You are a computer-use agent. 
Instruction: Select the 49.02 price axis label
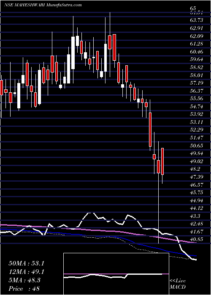197,161
